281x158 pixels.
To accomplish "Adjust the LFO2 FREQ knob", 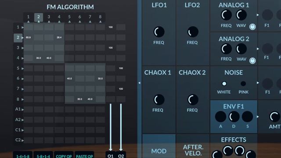I will 193,32.
